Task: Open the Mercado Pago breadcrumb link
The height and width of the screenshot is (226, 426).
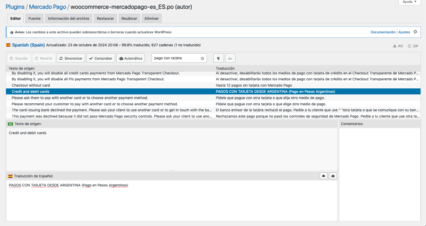Action: 48,7
